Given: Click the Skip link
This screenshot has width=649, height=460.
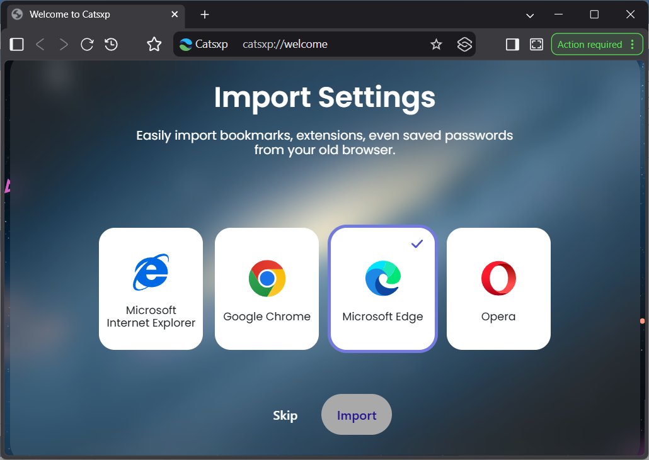Looking at the screenshot, I should pos(285,415).
